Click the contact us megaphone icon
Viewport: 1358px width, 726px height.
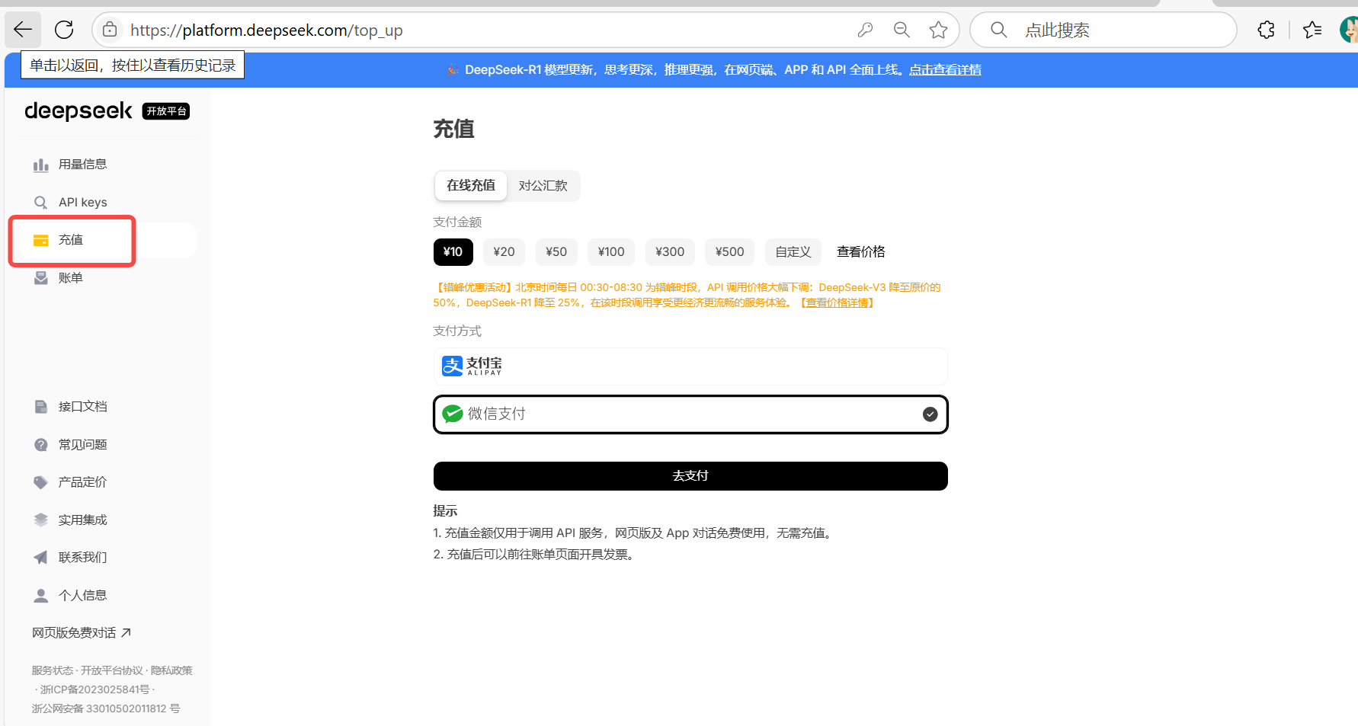pos(41,558)
